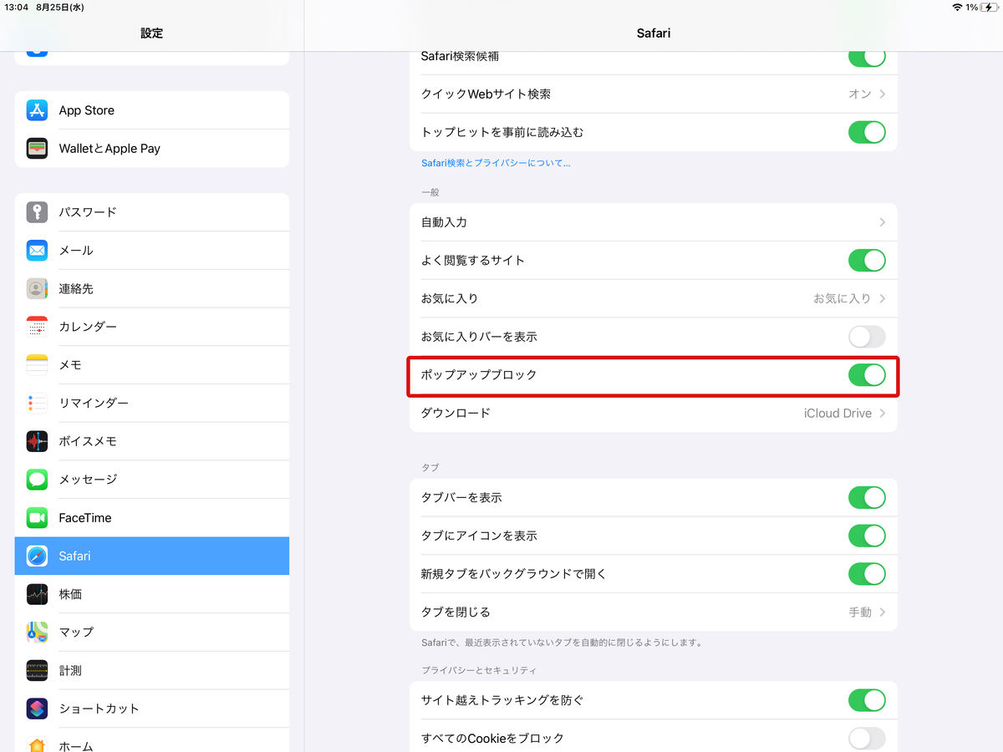Open タブを閉じる 手動 chevron
Viewport: 1003px width, 752px height.
(883, 612)
